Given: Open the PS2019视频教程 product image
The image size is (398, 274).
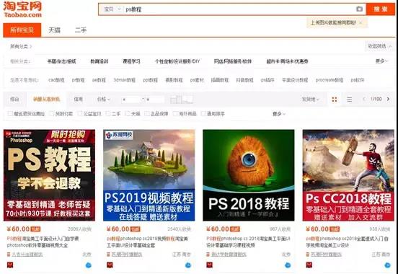Looking at the screenshot, I should (149, 175).
